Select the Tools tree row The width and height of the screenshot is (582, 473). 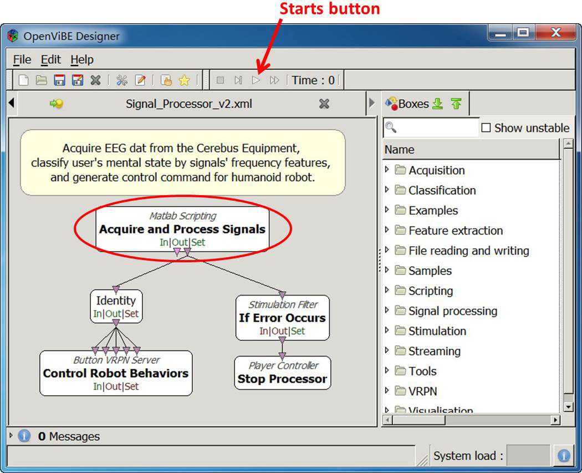(x=471, y=371)
